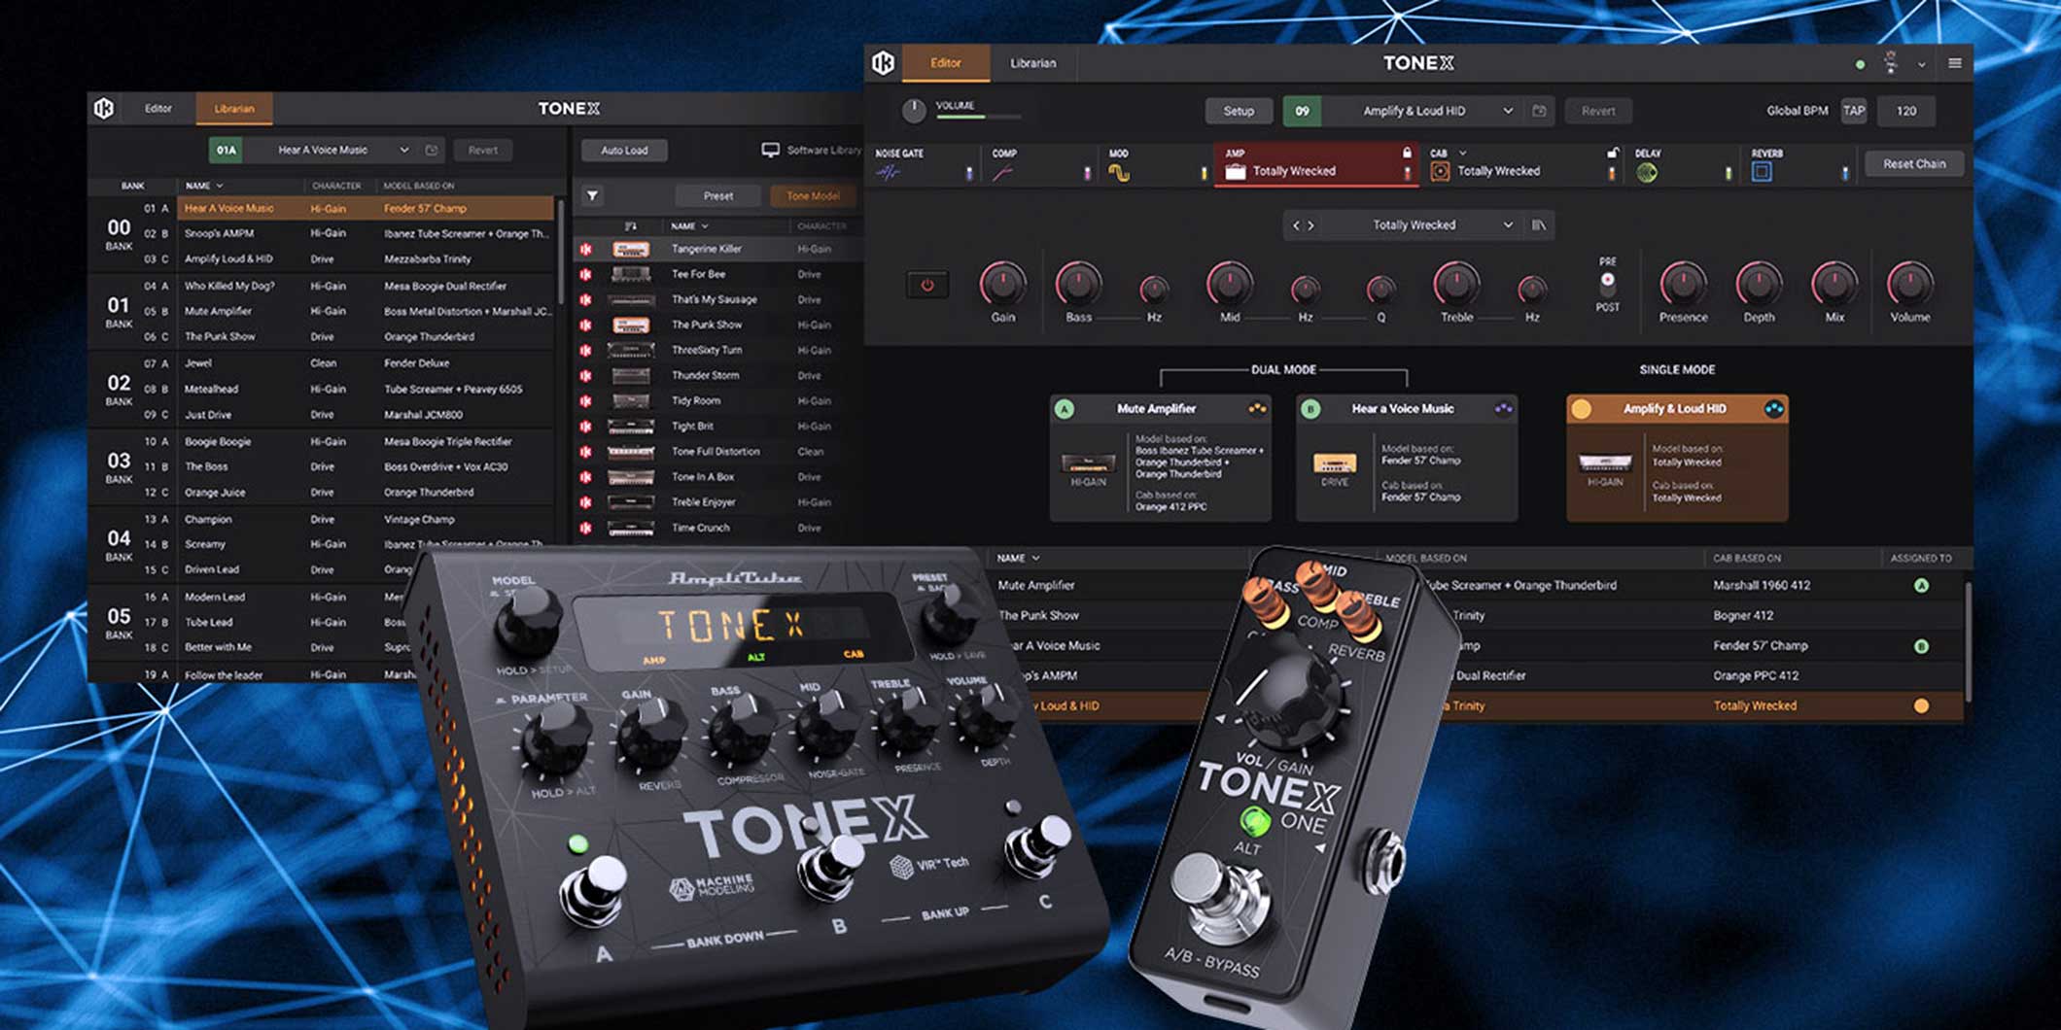
Task: Sort by NAME in the Librarian bank list
Action: click(204, 186)
